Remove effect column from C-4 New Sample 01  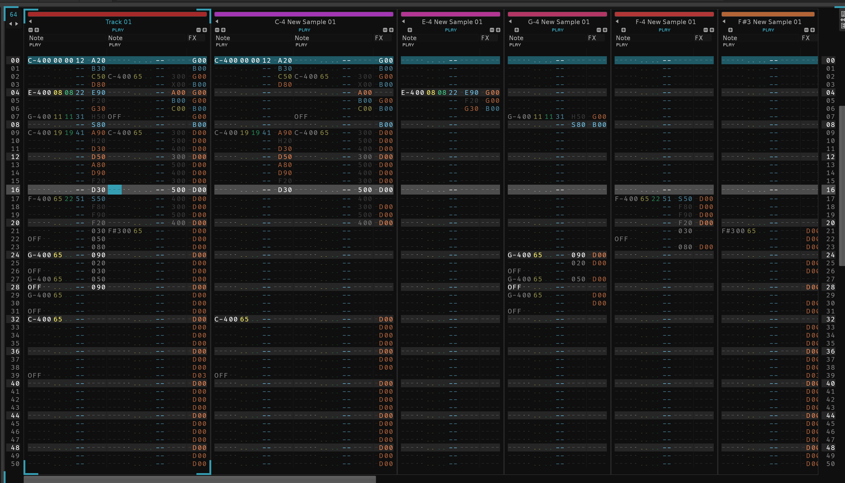click(x=385, y=30)
